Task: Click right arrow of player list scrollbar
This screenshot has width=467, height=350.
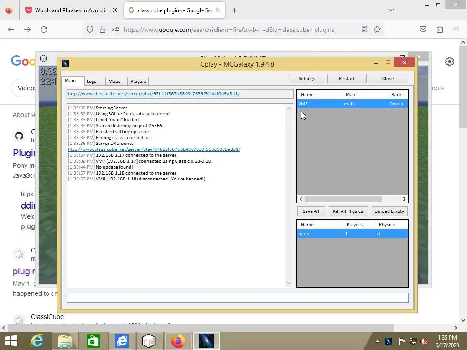Action: 404,199
